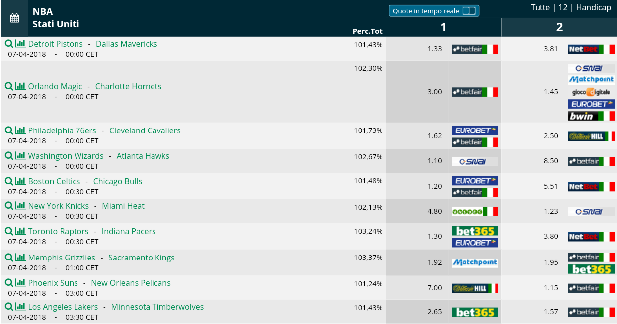The height and width of the screenshot is (324, 617).
Task: Click the magnifier icon for Phoenix Suns
Action: [9, 283]
